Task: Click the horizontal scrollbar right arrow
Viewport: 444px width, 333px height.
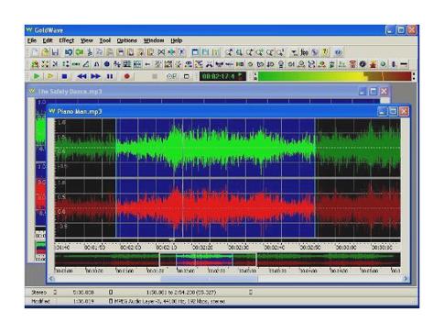Action: pyautogui.click(x=406, y=279)
